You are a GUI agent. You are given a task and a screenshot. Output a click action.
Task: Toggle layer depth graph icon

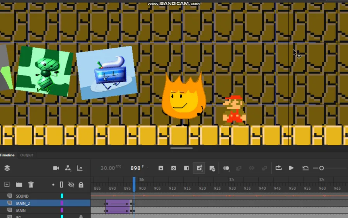point(80,168)
